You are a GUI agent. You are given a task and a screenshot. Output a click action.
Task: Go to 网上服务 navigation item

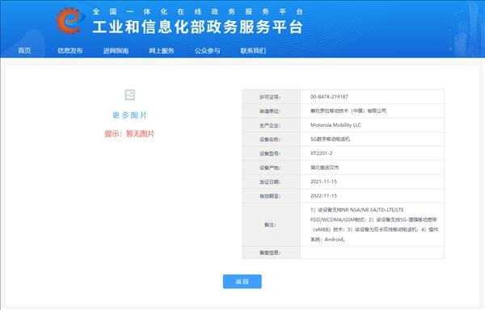(x=162, y=51)
